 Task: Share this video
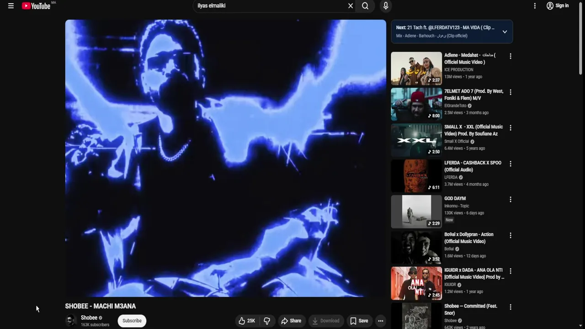point(291,321)
